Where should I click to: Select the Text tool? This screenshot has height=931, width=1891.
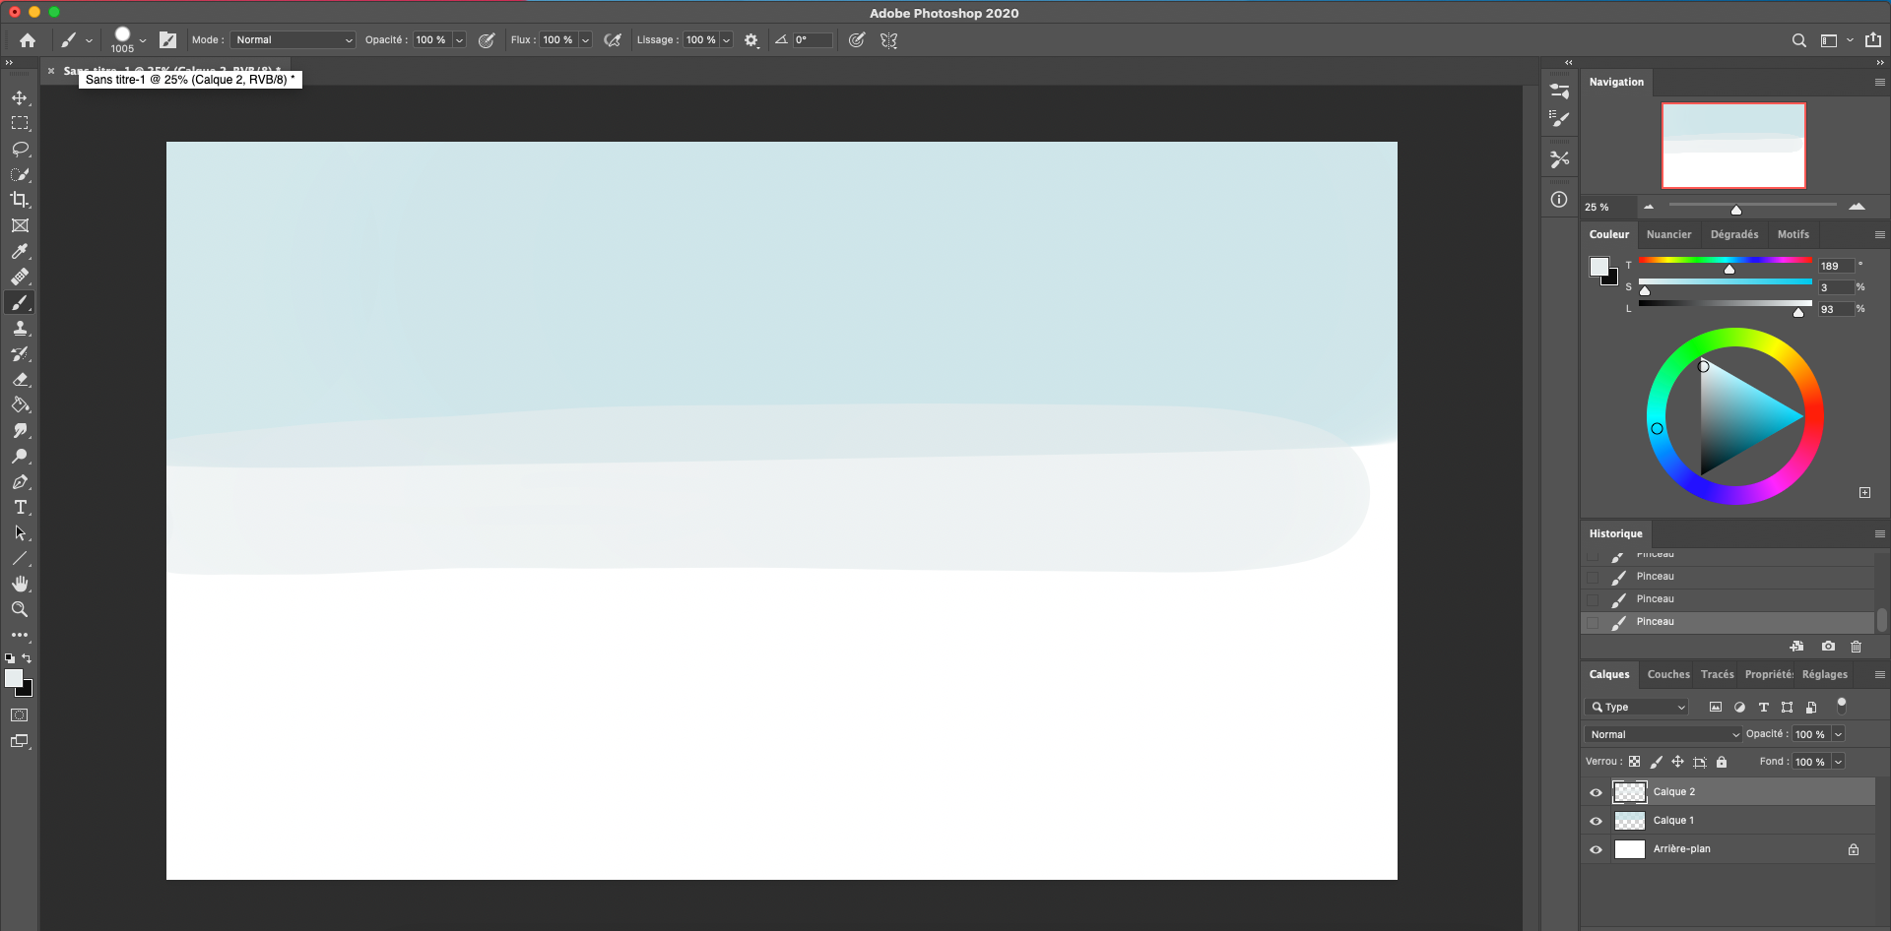point(20,508)
